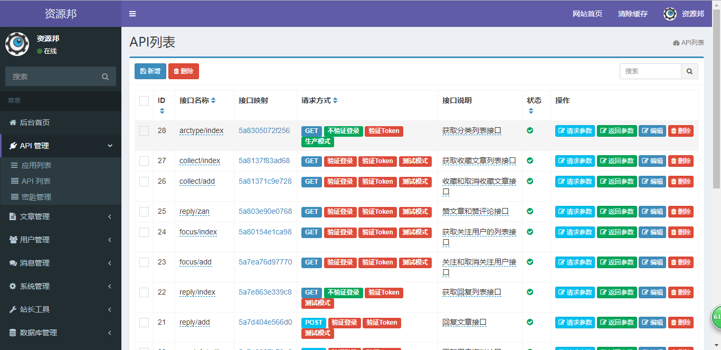Click the sidebar search magnifier icon
This screenshot has height=350, width=721.
pyautogui.click(x=106, y=77)
